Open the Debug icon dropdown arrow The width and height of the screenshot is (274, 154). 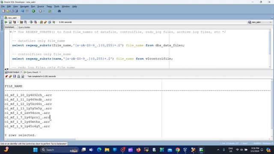[44, 11]
